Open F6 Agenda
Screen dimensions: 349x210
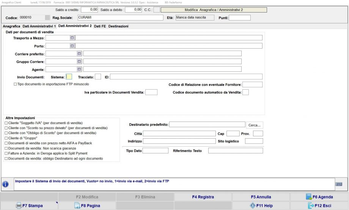[319, 197]
